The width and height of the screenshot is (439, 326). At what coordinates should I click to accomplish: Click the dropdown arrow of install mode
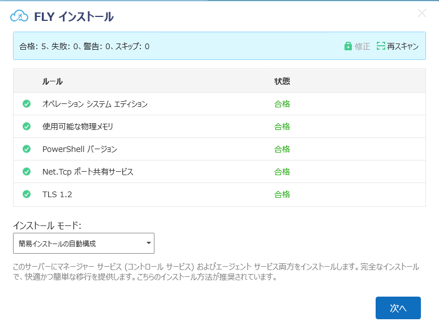(149, 243)
